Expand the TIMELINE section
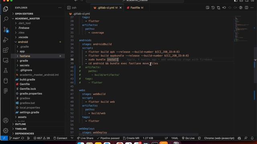The height and width of the screenshot is (144, 257). (x=20, y=129)
